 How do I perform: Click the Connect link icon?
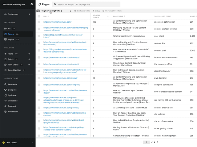coord(6,106)
